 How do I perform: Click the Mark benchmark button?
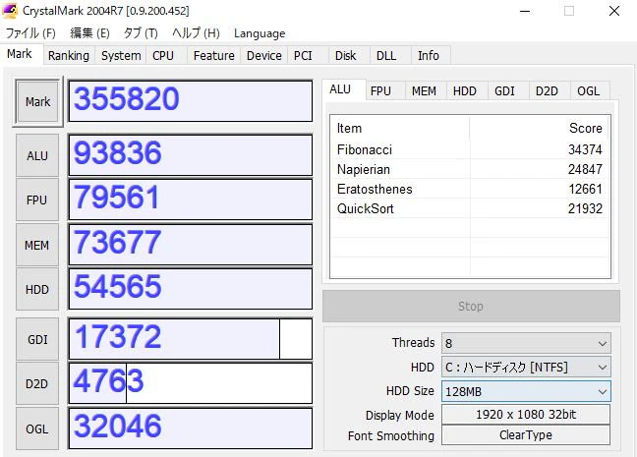(x=37, y=101)
